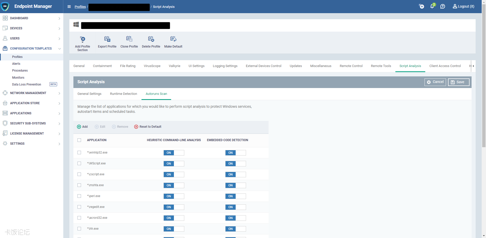Click the scrollbar down arrow
This screenshot has height=238, width=486.
coord(484,236)
